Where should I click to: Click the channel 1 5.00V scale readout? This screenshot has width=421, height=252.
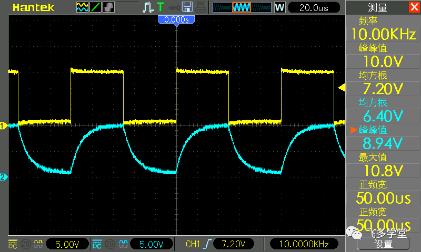[67, 244]
